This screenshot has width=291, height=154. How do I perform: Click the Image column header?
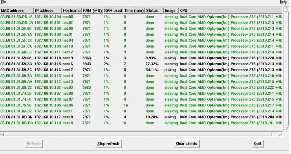pyautogui.click(x=171, y=11)
